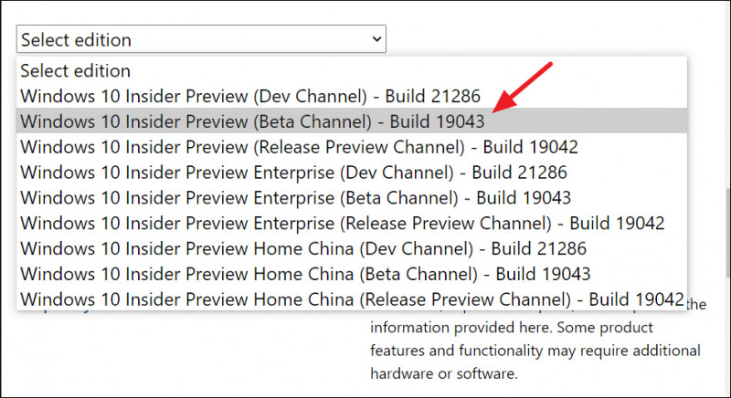Open the Select edition combo box

[x=201, y=39]
